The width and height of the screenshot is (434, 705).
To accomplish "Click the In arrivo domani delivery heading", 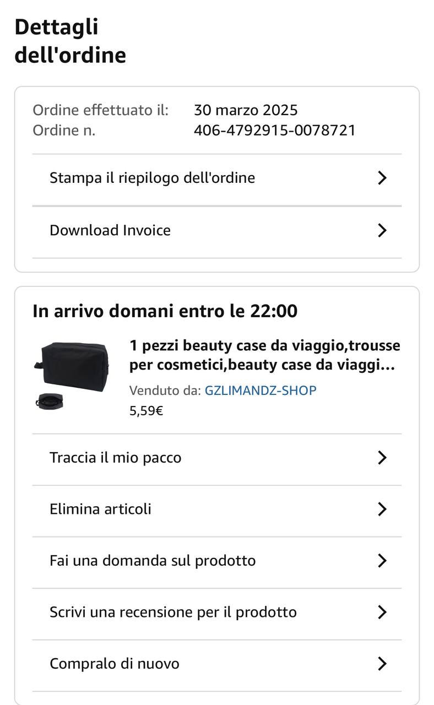I will 165,311.
